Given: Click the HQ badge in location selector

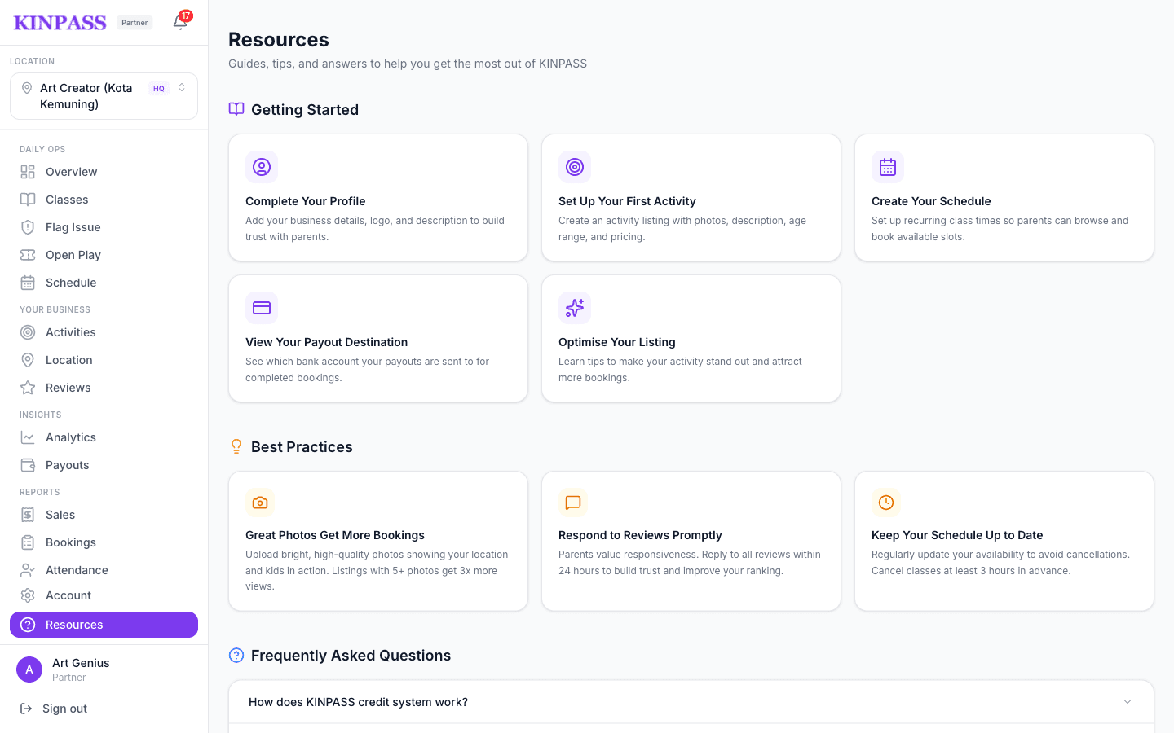Looking at the screenshot, I should click(x=159, y=88).
